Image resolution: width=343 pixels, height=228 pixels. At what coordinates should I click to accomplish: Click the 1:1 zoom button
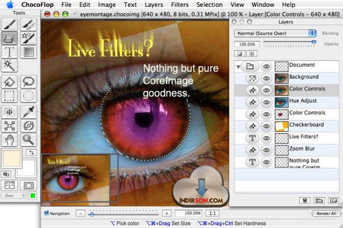click(x=212, y=213)
